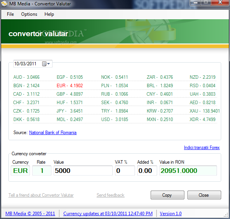Open the National Bank of Romania link
Screen dimensions: 230x219
(53, 133)
